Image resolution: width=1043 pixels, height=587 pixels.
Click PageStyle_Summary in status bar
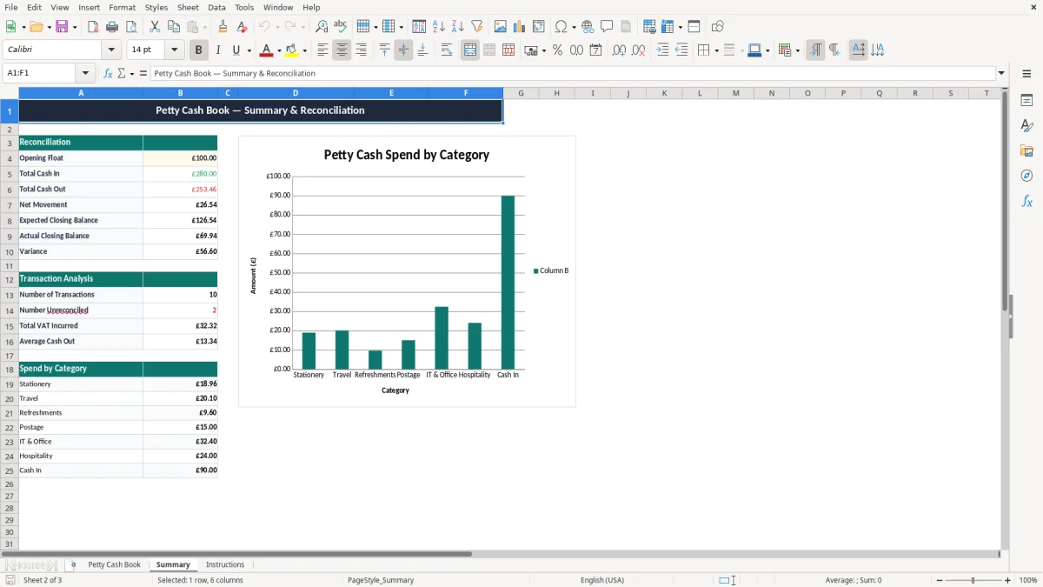(x=381, y=580)
